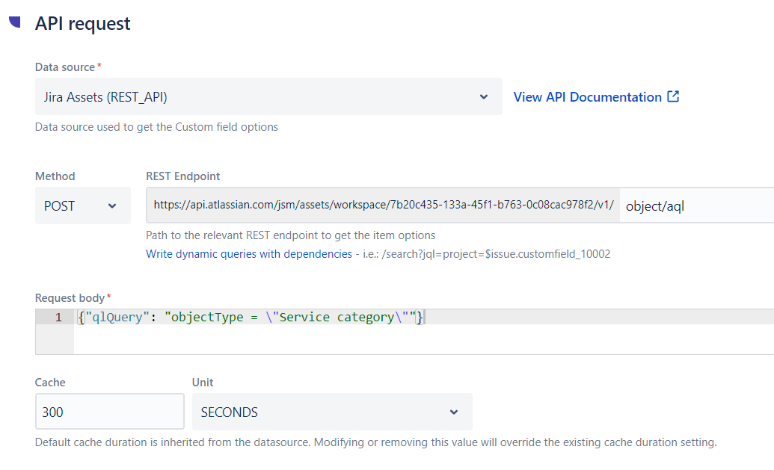The width and height of the screenshot is (774, 470).
Task: Click the read-only api.atlassian.com base URL box
Action: (x=383, y=206)
